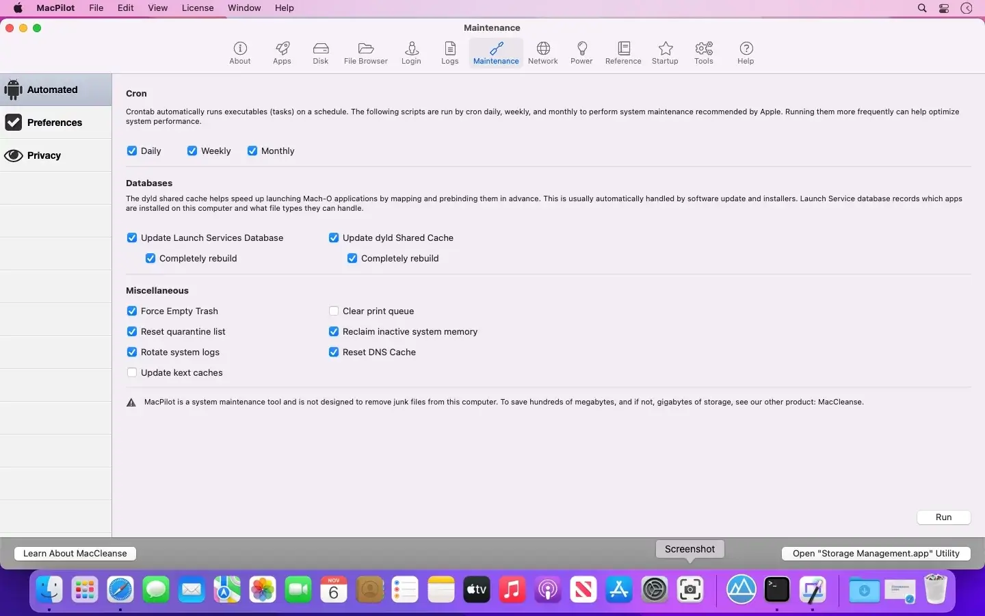Open the License menu
Screen dimensions: 985x616
198,8
